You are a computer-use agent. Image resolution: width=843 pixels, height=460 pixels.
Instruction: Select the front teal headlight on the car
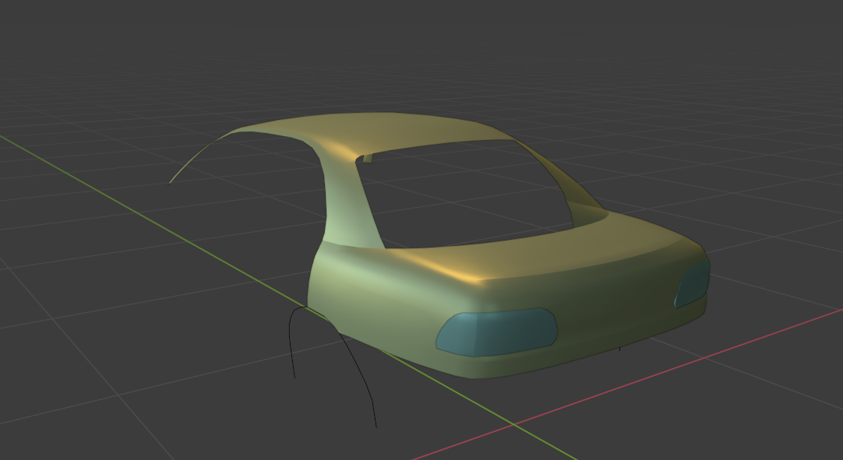[x=496, y=332]
